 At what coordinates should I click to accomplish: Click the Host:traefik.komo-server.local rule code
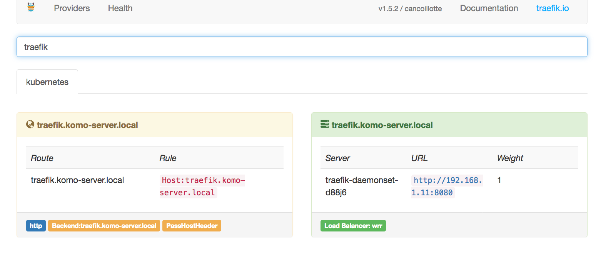202,186
